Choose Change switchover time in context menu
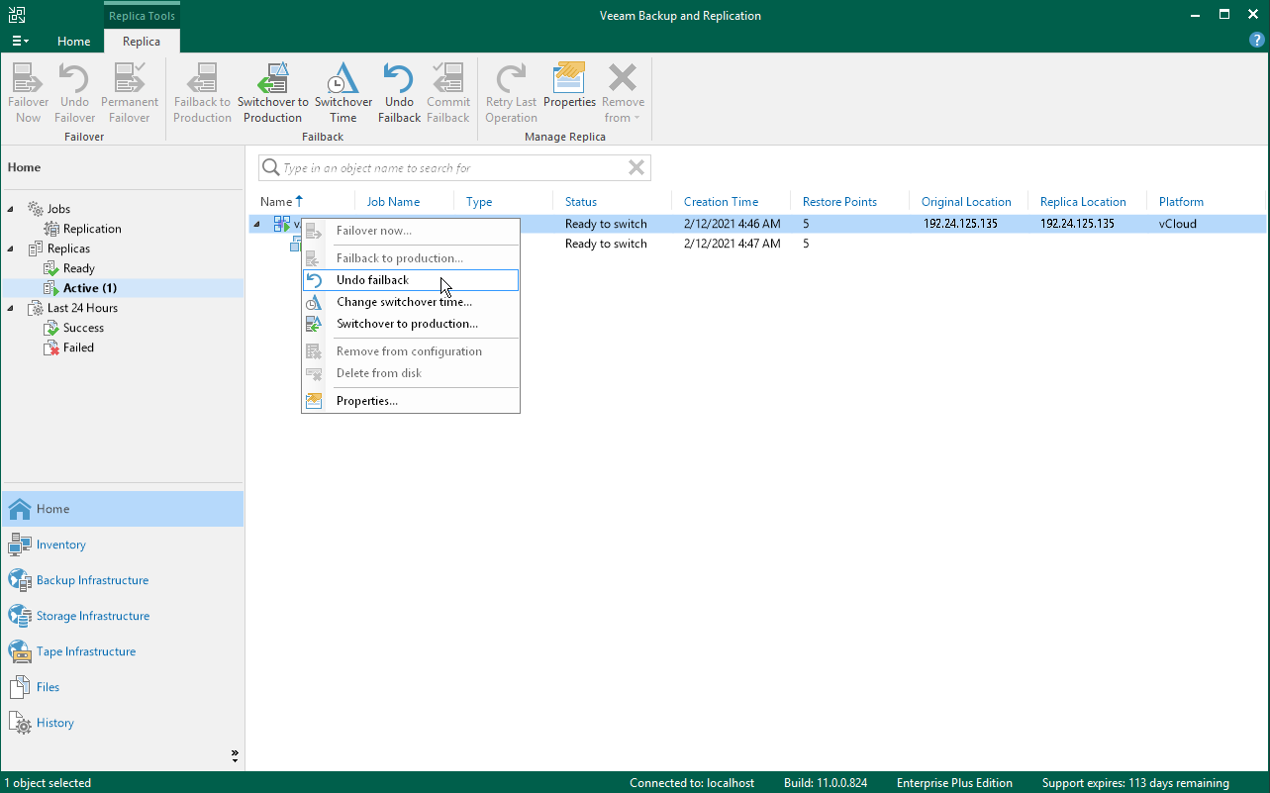 click(x=411, y=302)
